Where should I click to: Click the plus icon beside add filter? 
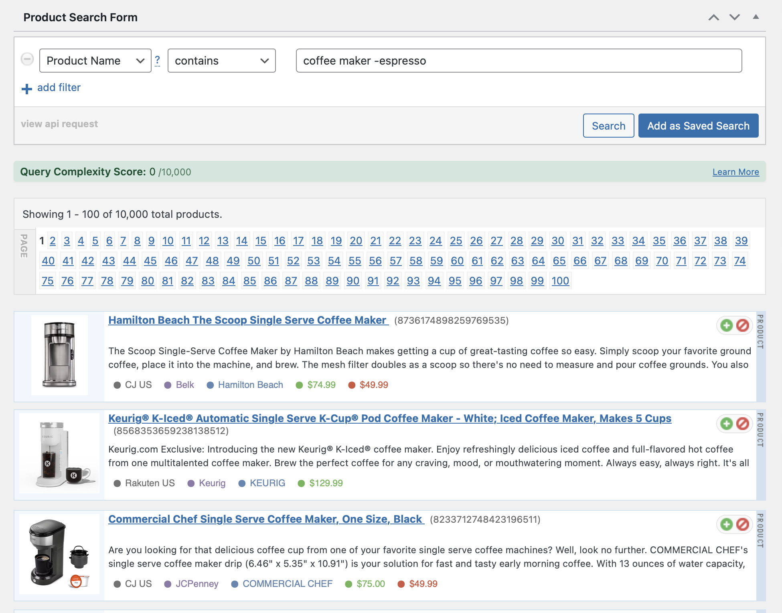(27, 89)
